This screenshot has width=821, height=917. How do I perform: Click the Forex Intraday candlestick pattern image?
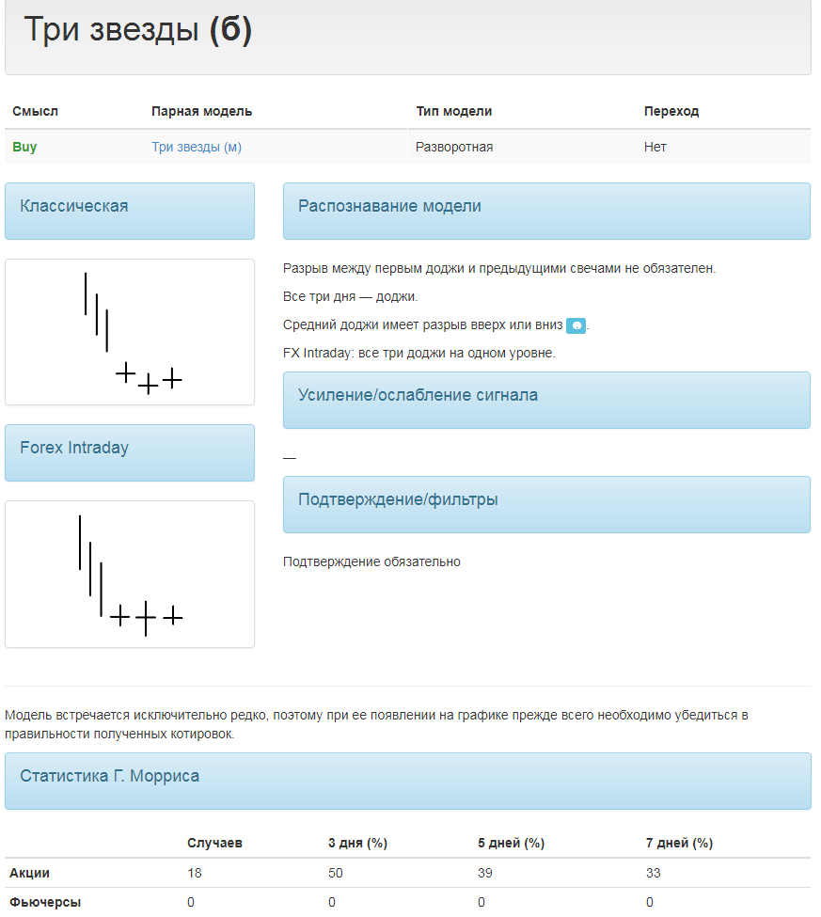[130, 575]
